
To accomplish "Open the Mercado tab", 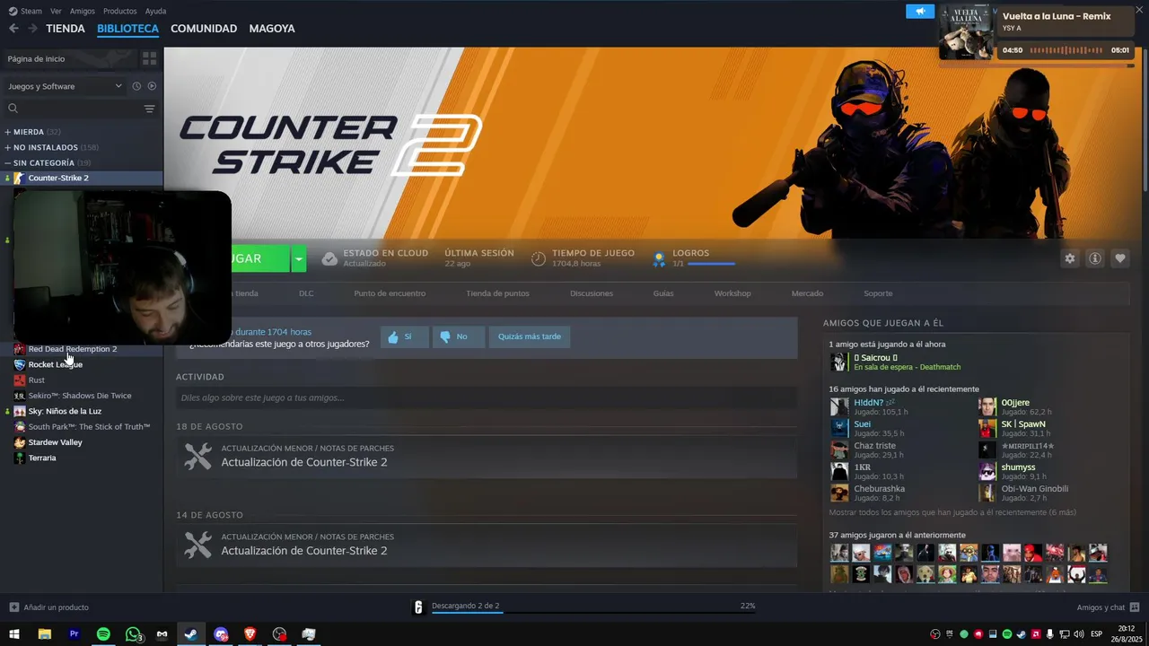I will tap(807, 293).
